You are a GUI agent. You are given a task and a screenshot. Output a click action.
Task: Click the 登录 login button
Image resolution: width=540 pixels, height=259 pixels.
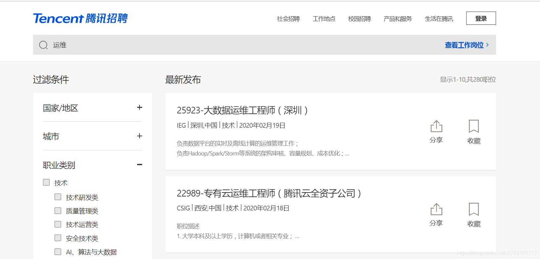coord(481,18)
